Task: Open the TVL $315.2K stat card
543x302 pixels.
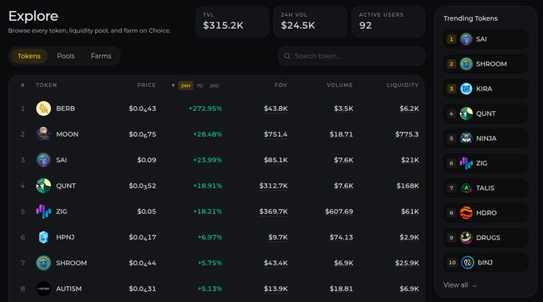Action: (x=232, y=22)
